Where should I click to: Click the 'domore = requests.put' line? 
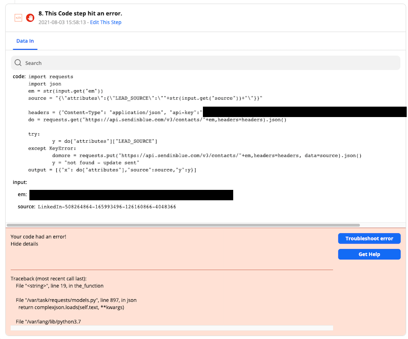pyautogui.click(x=207, y=156)
